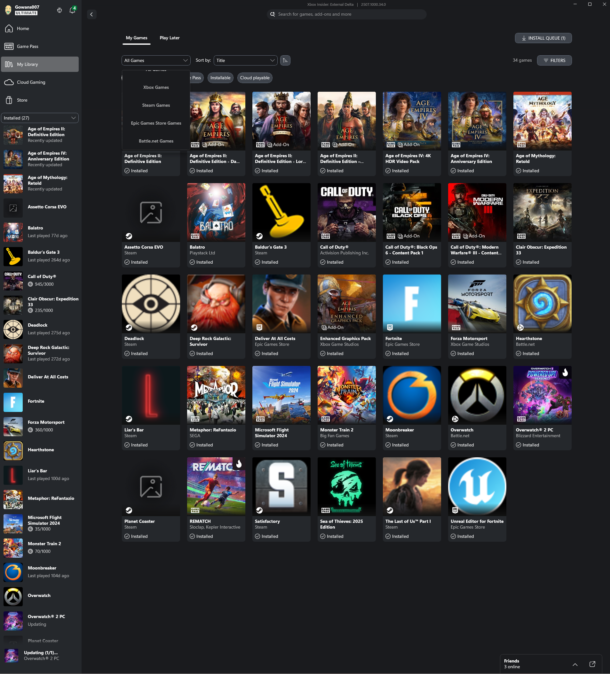Viewport: 610px width, 674px height.
Task: Open the All Games filter dropdown
Action: click(156, 60)
